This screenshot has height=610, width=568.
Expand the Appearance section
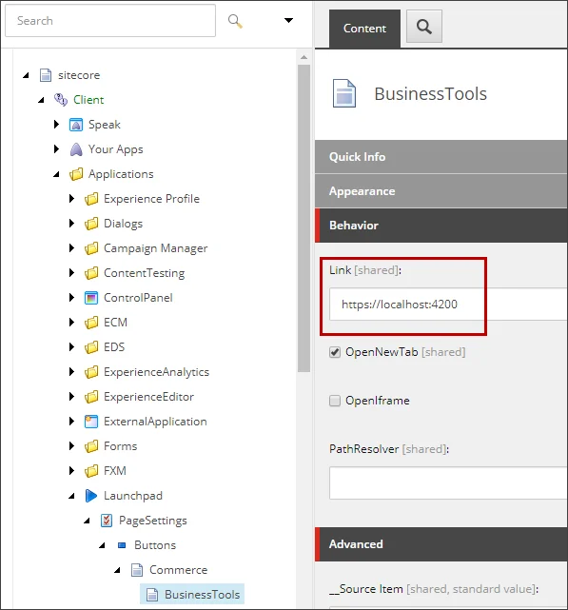point(441,191)
